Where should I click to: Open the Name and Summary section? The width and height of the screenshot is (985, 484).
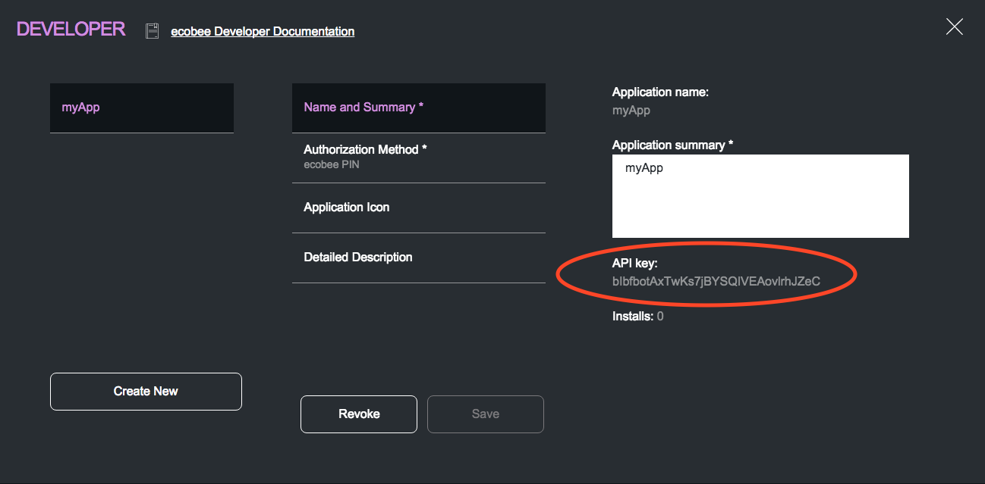point(419,108)
